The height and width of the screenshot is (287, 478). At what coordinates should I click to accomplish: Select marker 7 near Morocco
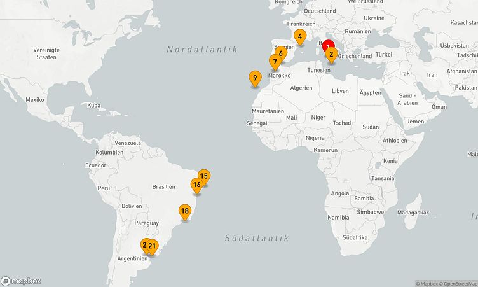[x=275, y=62]
